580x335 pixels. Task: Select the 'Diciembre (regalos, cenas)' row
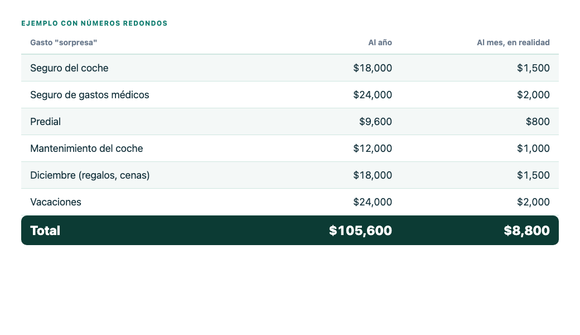tap(290, 175)
